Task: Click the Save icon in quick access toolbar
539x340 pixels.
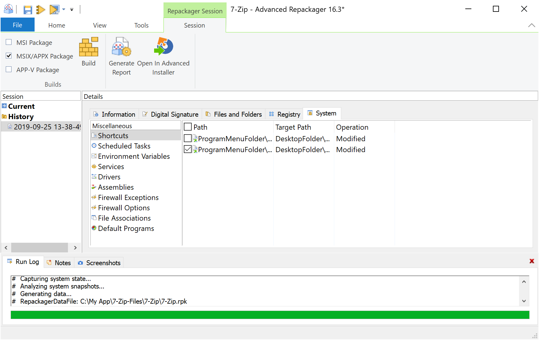Action: [28, 10]
